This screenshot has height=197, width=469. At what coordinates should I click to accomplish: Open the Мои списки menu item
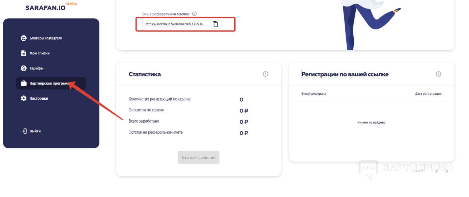39,53
